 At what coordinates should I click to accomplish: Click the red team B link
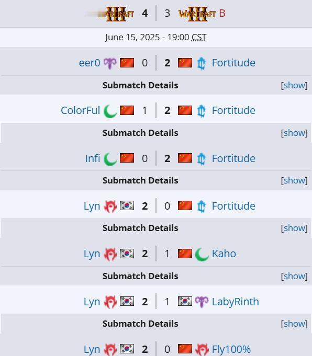tap(222, 14)
